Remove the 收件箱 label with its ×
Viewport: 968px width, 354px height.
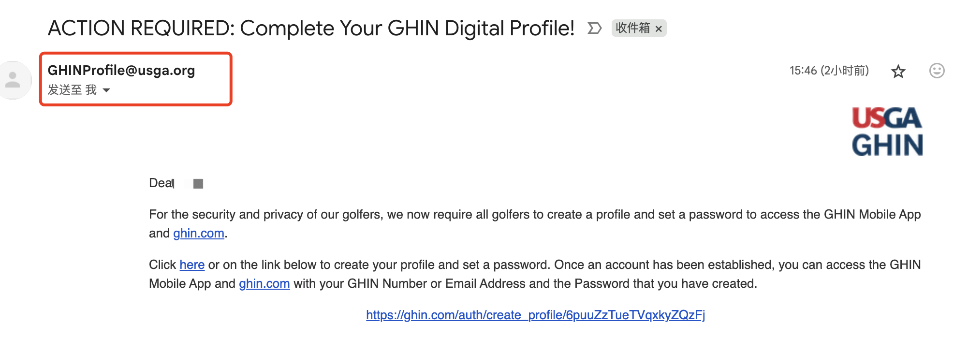[x=659, y=29]
